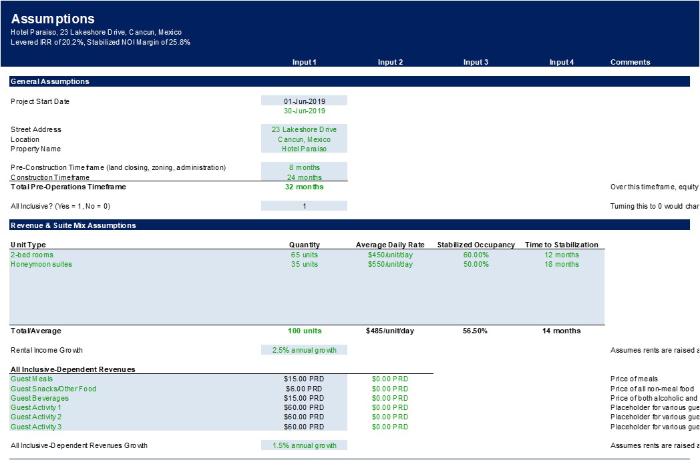Screen dimensions: 700x460
Task: Click the 24 months construction timeframe cell
Action: [x=304, y=177]
